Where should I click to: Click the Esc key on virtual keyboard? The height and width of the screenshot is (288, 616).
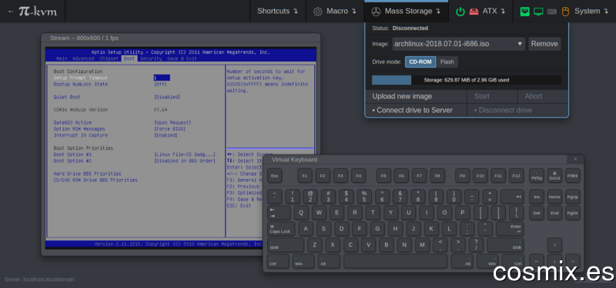click(275, 176)
